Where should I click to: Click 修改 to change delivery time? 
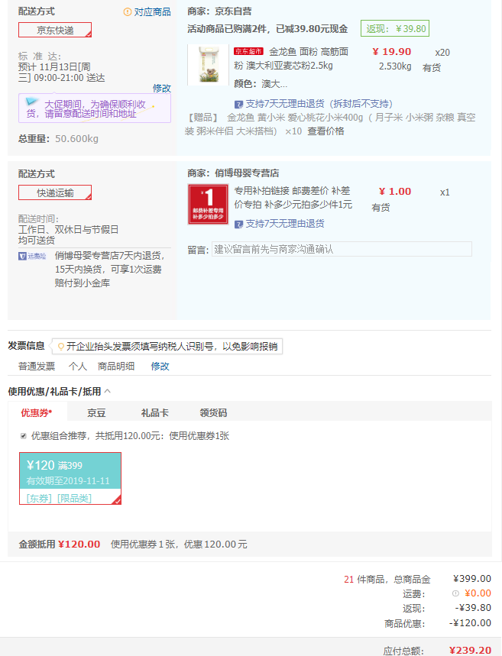[x=162, y=89]
